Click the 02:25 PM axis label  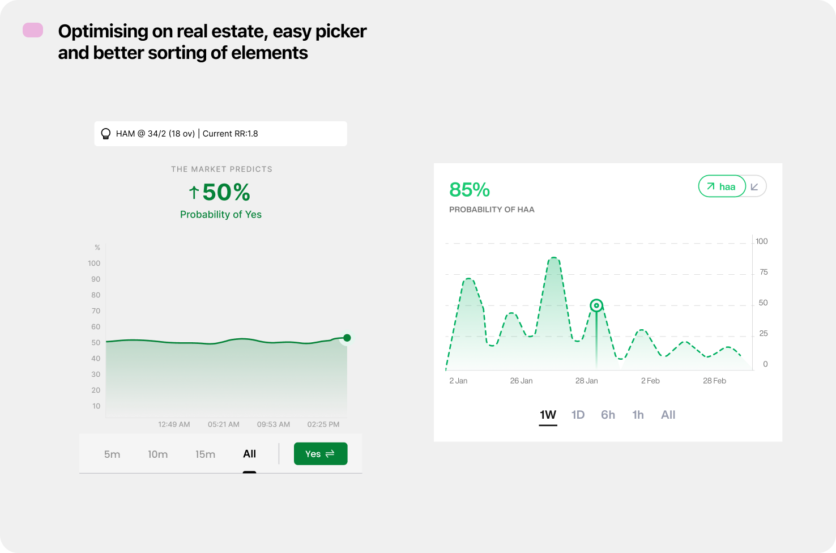pos(323,424)
